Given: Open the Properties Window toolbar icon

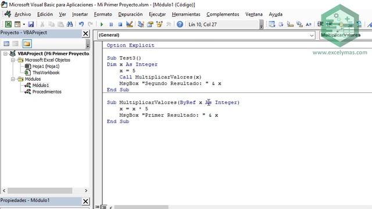Looking at the screenshot, I should (150, 24).
